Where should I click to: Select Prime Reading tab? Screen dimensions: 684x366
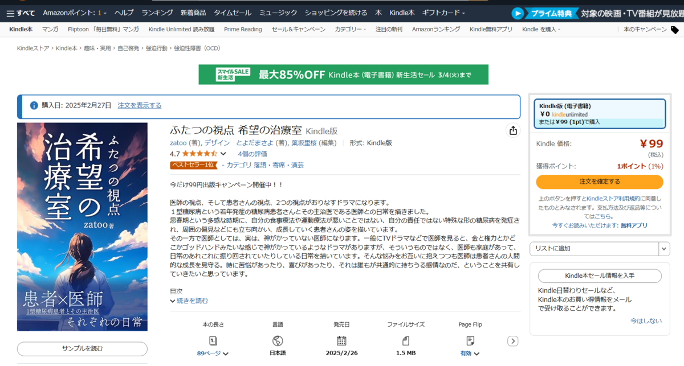[x=243, y=30]
